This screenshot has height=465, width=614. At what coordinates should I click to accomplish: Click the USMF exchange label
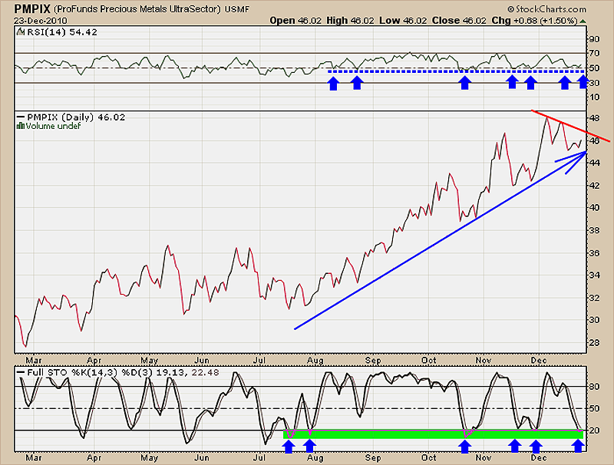(x=237, y=9)
